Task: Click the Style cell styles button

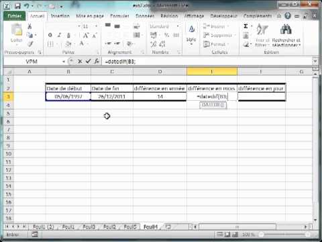Action: click(x=191, y=35)
